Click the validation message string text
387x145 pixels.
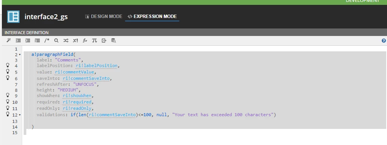[222, 115]
